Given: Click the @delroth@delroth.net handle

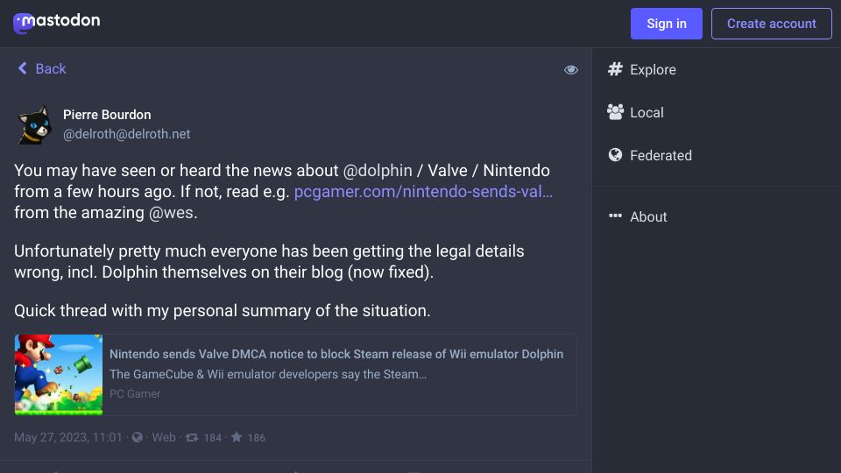Looking at the screenshot, I should [126, 134].
